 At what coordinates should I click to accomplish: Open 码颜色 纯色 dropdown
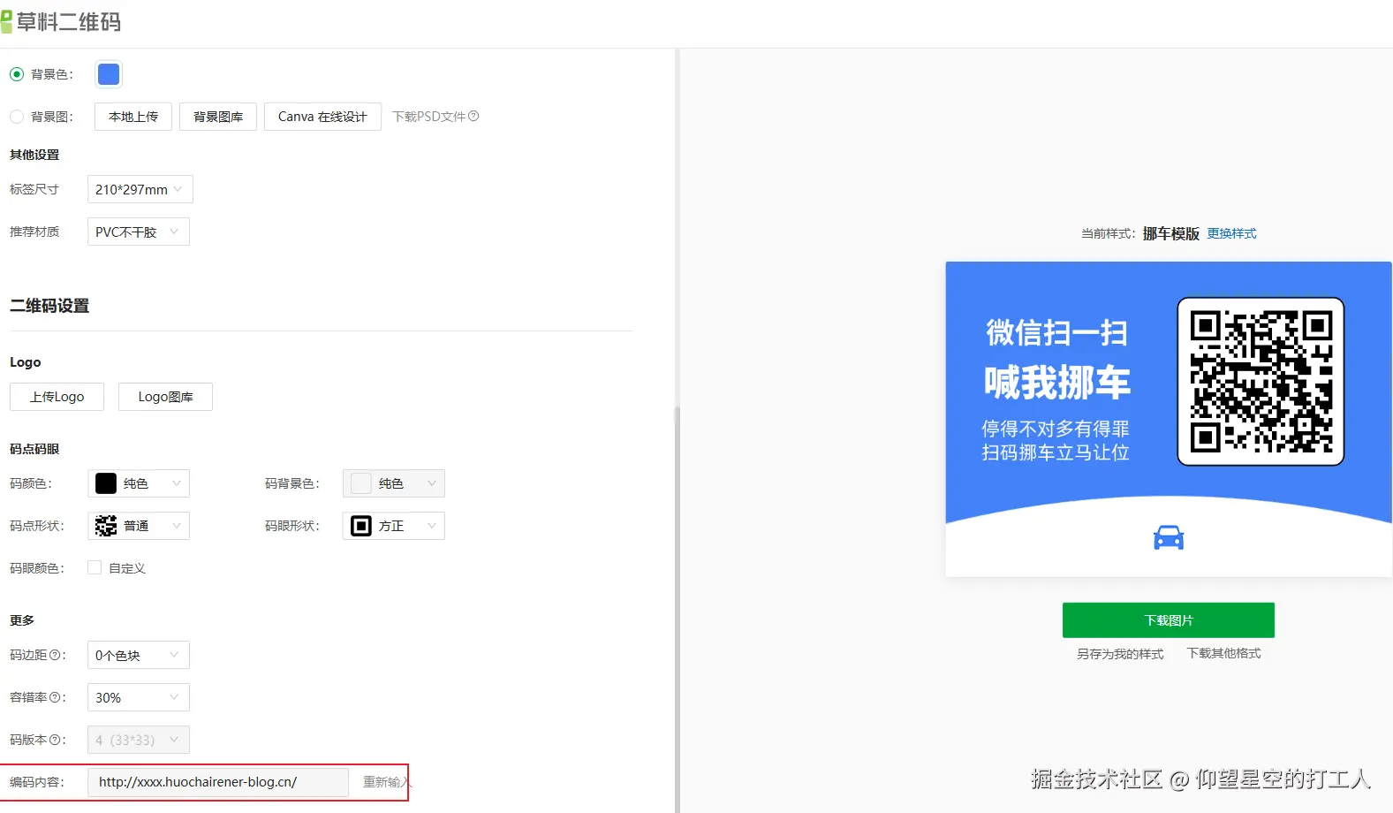coord(139,483)
